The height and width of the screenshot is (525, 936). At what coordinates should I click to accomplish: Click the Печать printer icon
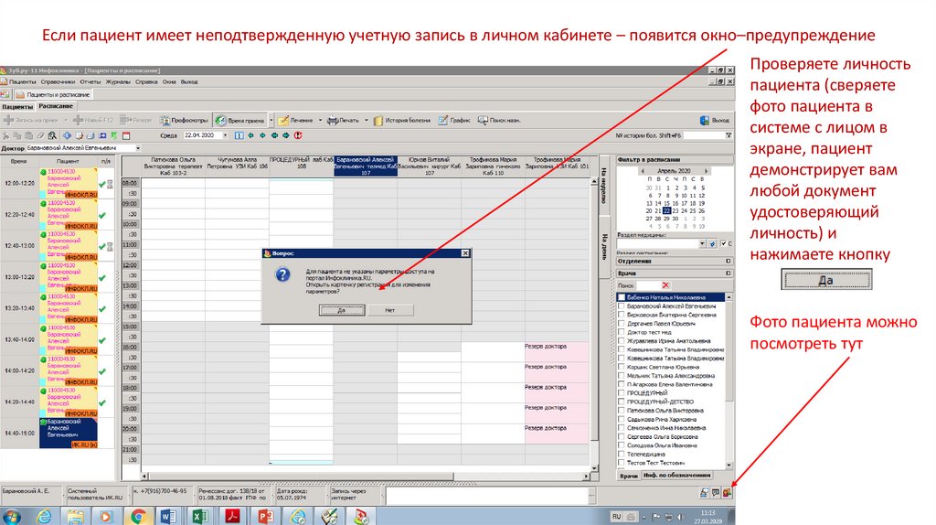[333, 120]
